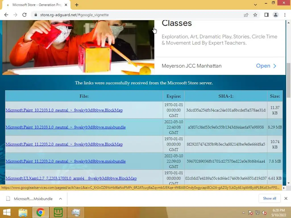Click the network tray icon
This screenshot has height=218, width=291.
[257, 213]
